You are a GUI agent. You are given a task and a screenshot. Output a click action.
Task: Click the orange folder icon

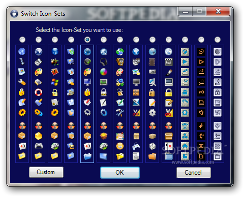[152, 156]
